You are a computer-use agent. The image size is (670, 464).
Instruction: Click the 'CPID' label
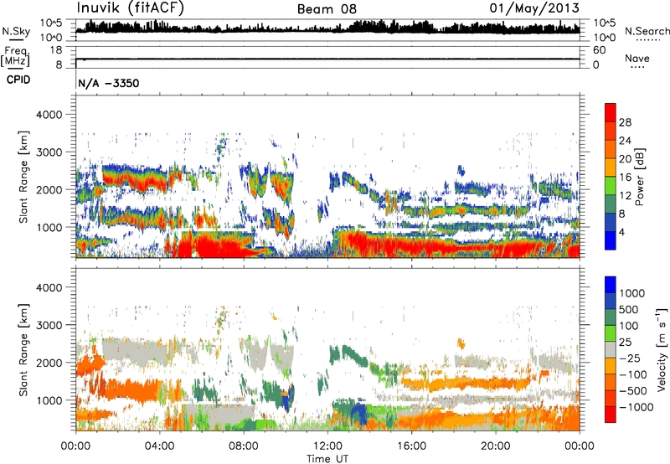pos(18,80)
